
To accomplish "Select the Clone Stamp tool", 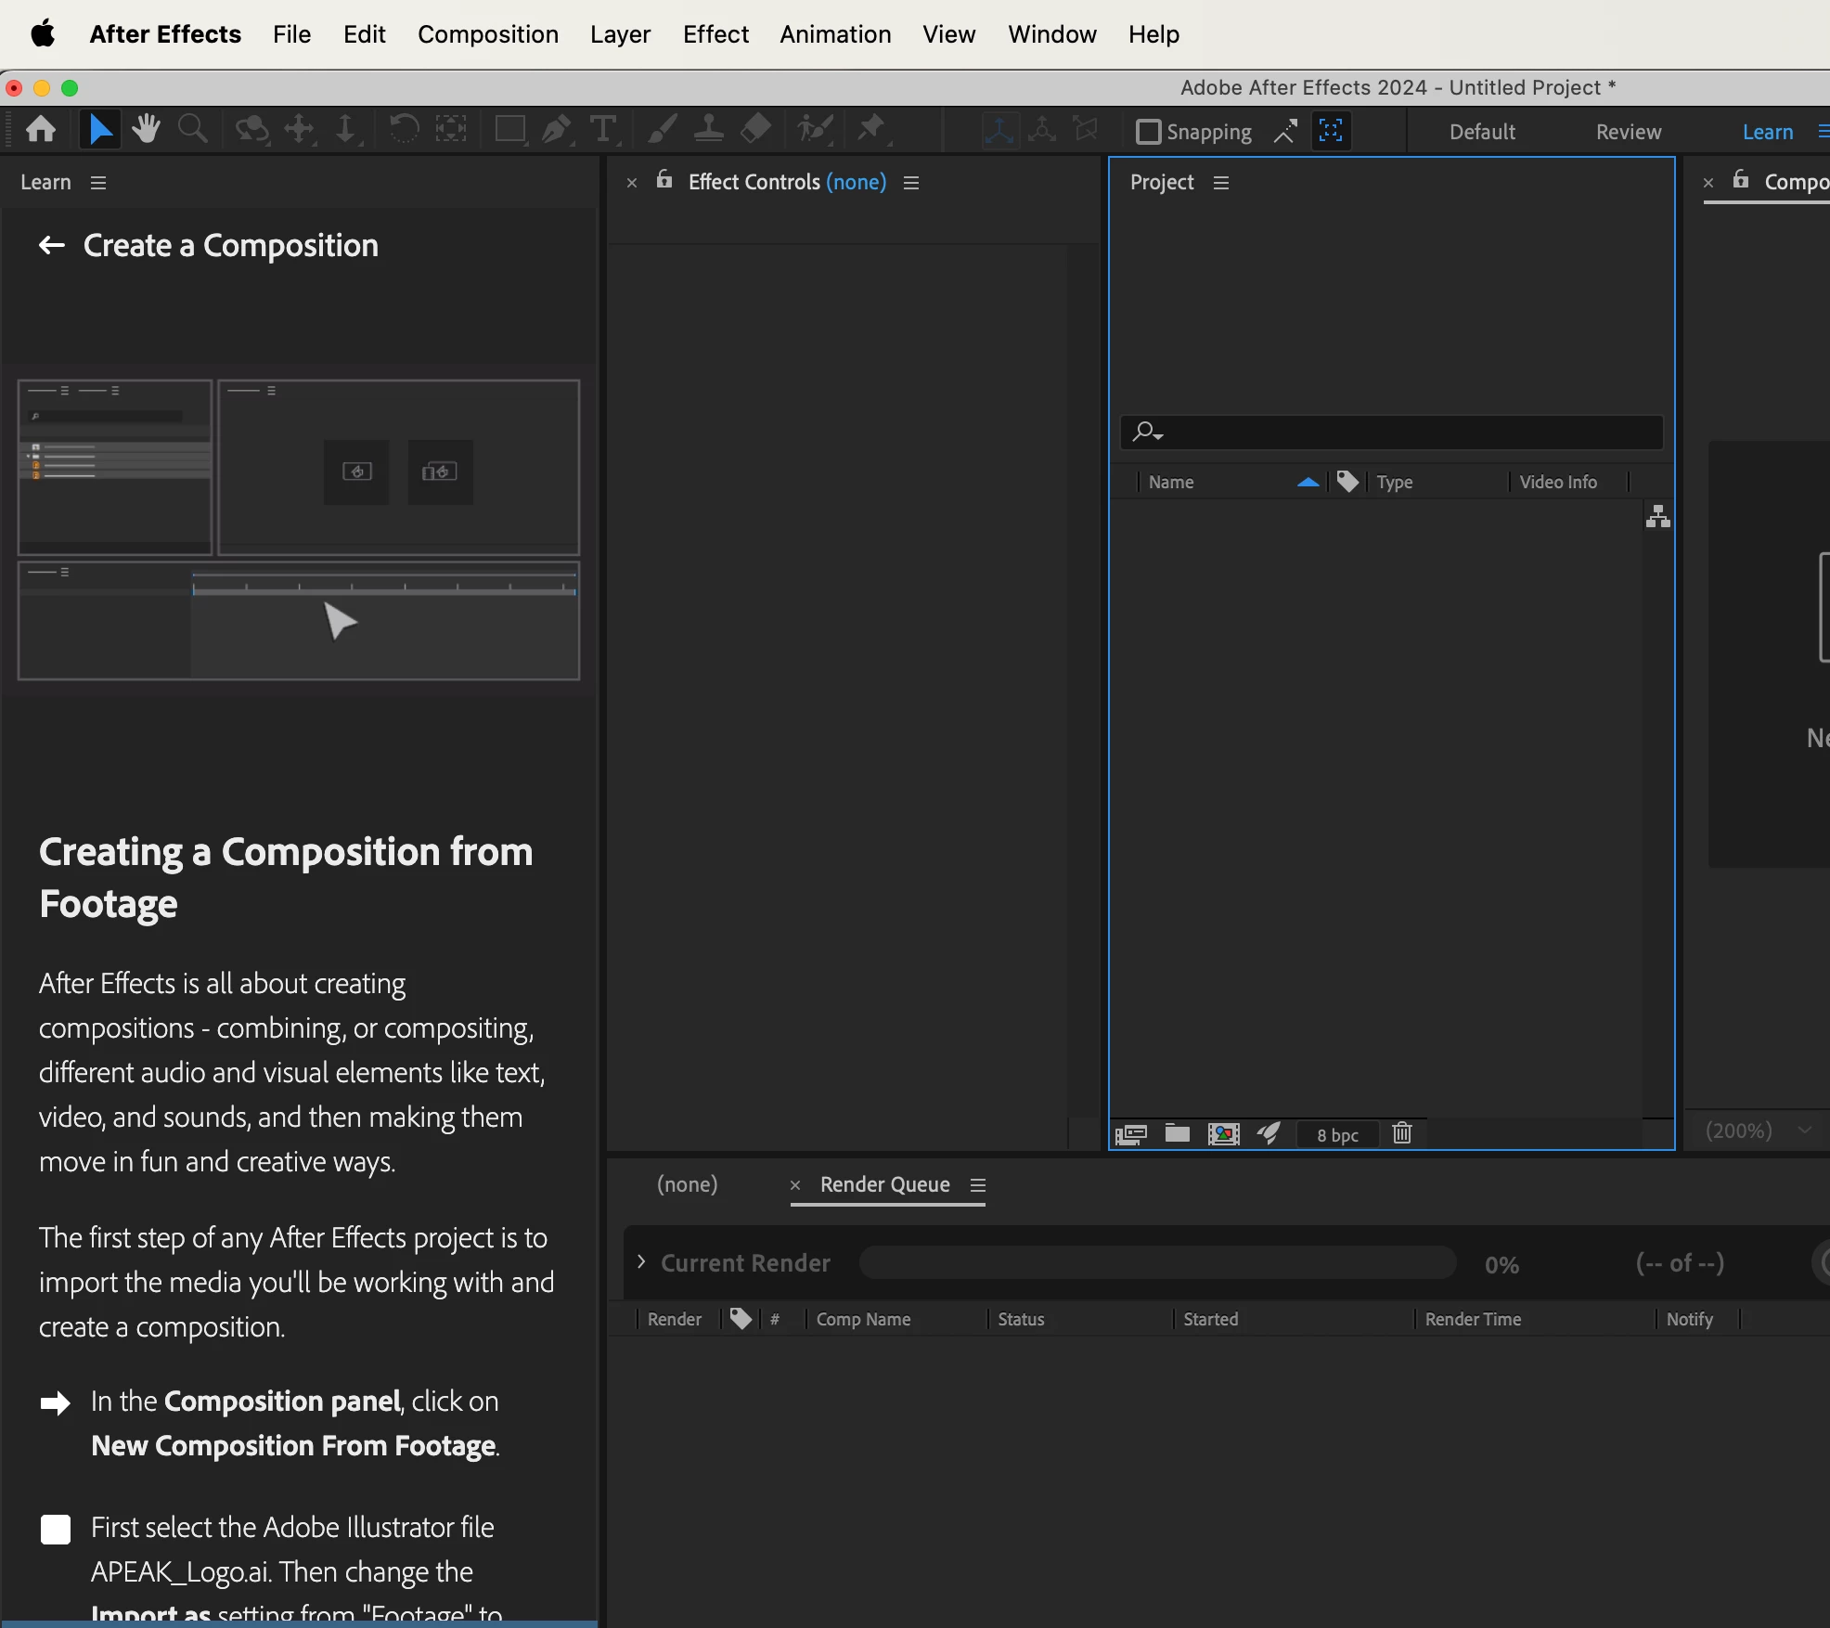I will pyautogui.click(x=709, y=129).
